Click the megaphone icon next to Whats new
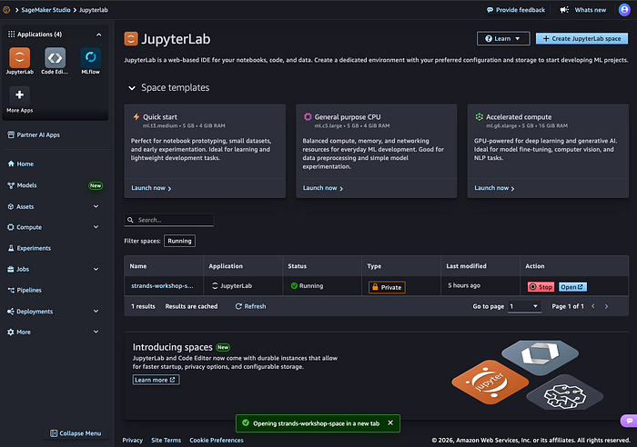 564,10
